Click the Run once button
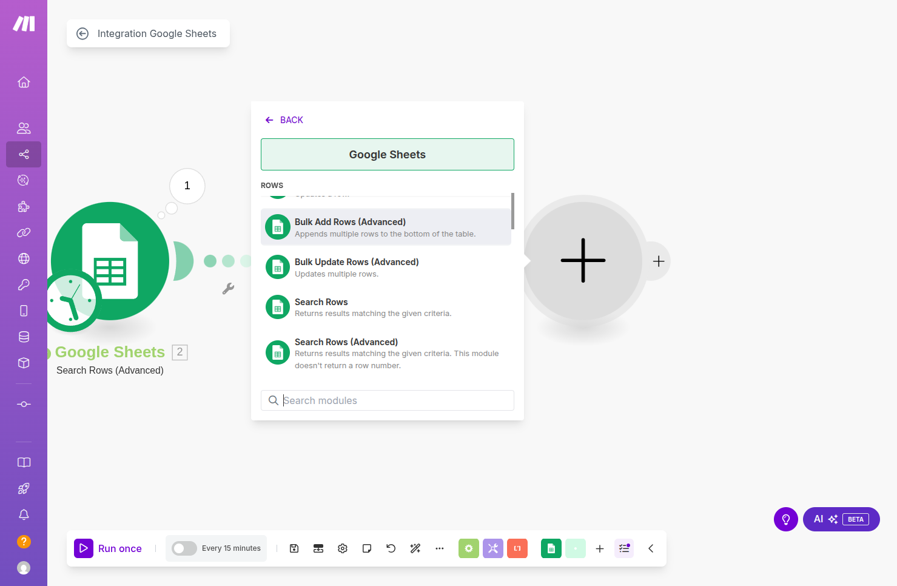Viewport: 897px width, 586px height. tap(108, 548)
